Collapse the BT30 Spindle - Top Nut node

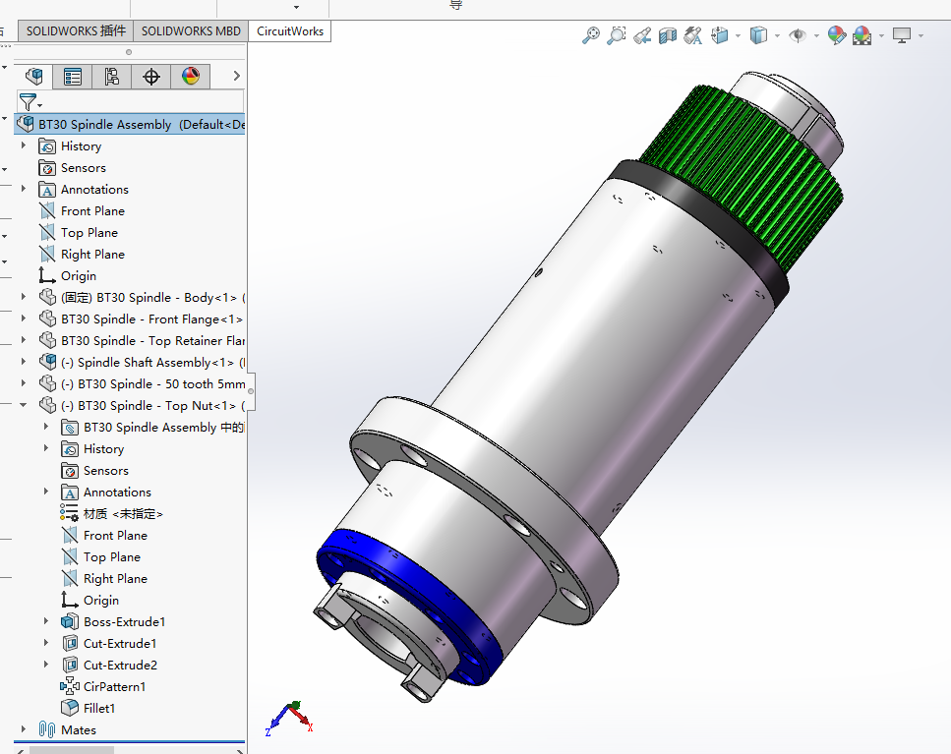[x=24, y=405]
